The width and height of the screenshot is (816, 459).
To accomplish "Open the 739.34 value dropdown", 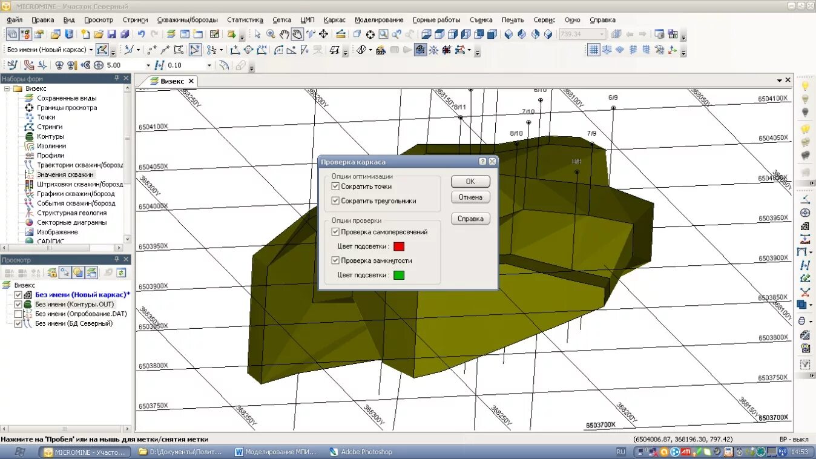I will 602,35.
